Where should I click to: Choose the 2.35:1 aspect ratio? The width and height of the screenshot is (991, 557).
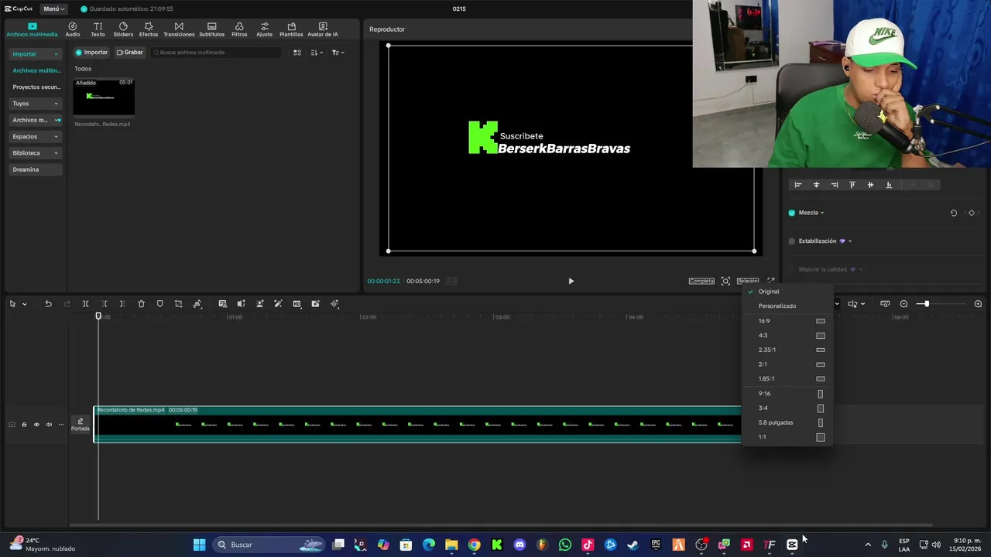point(787,350)
